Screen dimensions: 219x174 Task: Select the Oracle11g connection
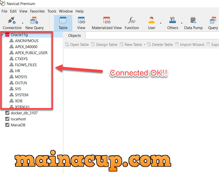tap(19, 35)
